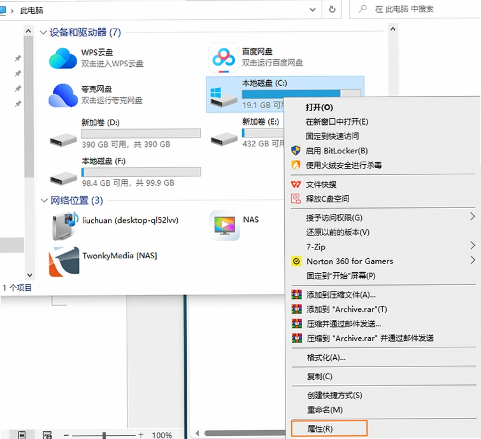Select the 本地磁盘 (C:) drive icon
Image resolution: width=481 pixels, height=439 pixels.
pyautogui.click(x=224, y=97)
